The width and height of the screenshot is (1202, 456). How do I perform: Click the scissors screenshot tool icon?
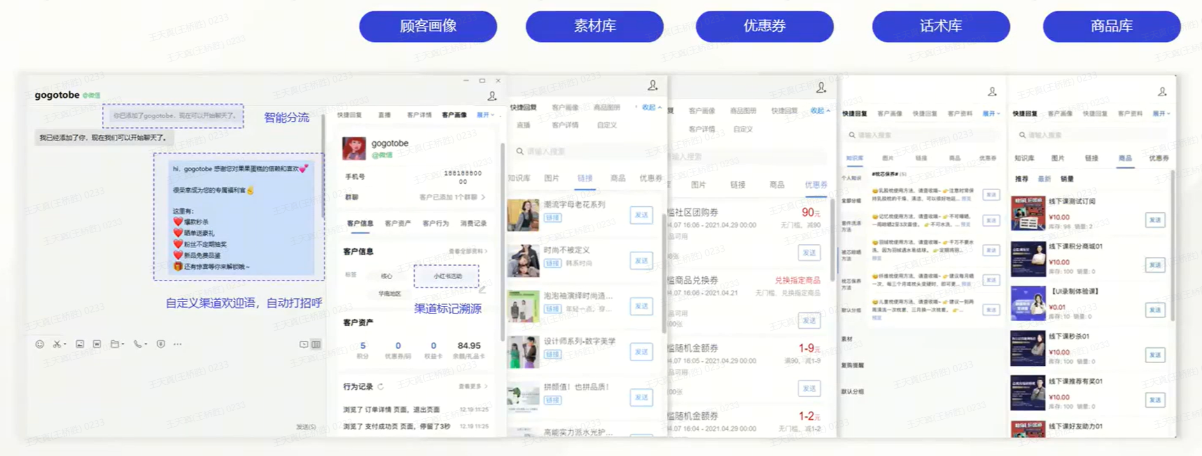pyautogui.click(x=57, y=344)
